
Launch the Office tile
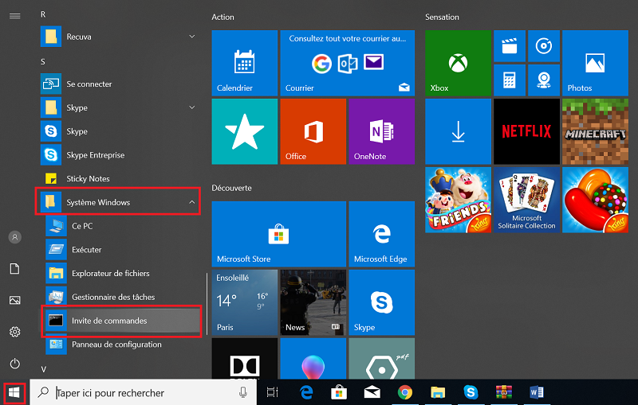(x=313, y=131)
